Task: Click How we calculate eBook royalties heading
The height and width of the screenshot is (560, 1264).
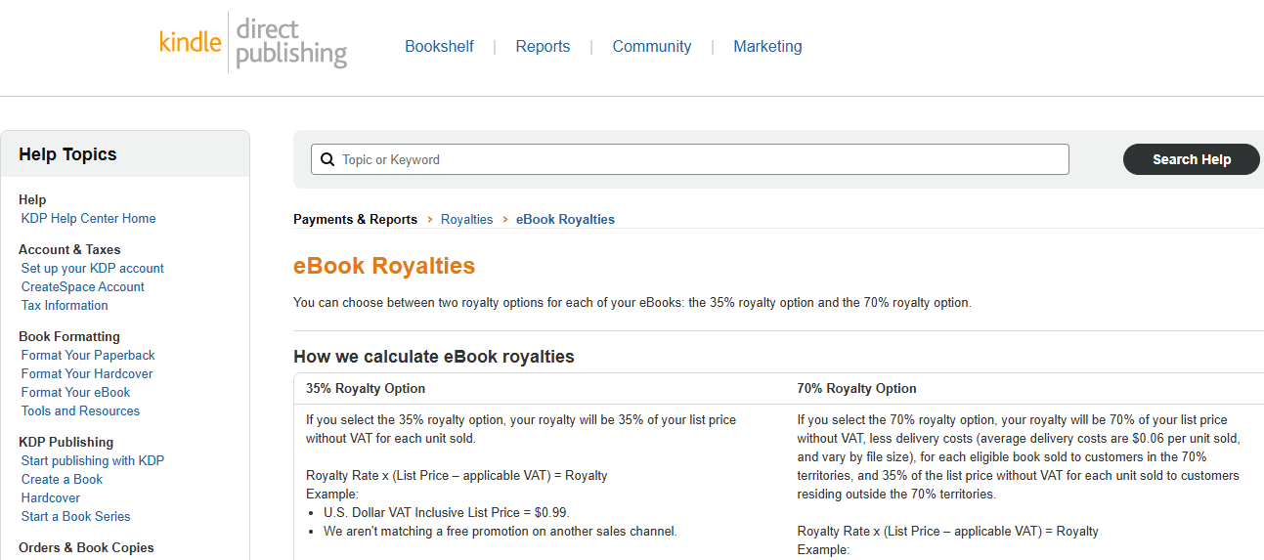Action: coord(434,357)
